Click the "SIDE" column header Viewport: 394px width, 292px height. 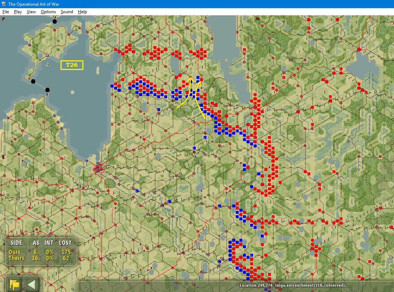(16, 243)
